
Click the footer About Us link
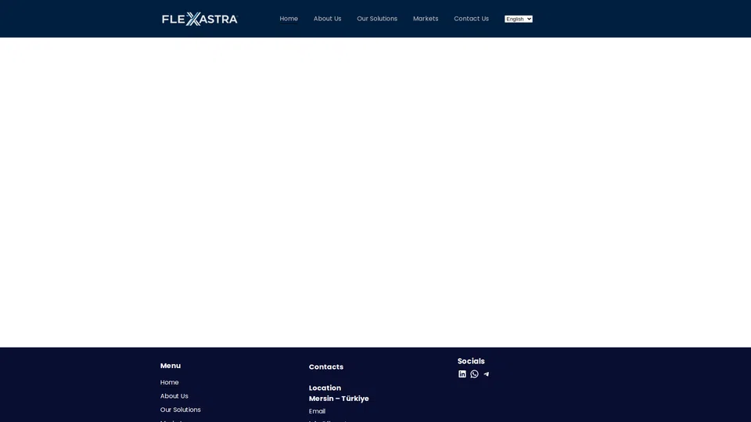(x=174, y=396)
